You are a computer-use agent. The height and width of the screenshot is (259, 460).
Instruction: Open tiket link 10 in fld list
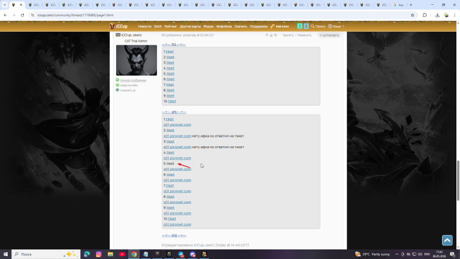pos(172,101)
